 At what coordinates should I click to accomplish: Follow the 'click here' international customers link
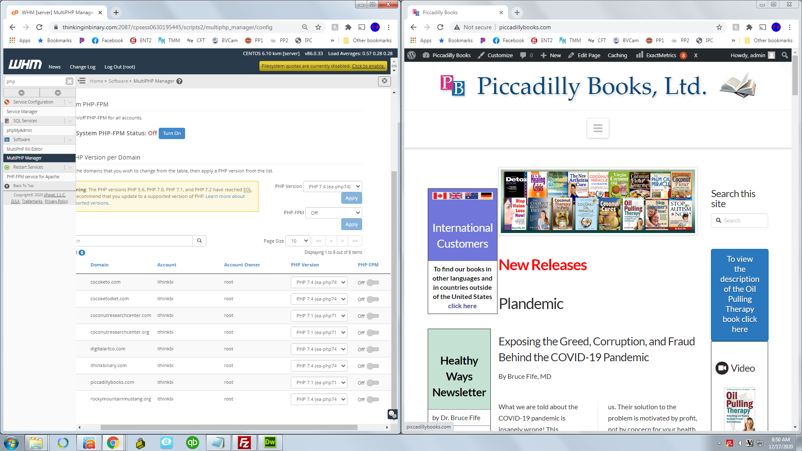pos(462,306)
